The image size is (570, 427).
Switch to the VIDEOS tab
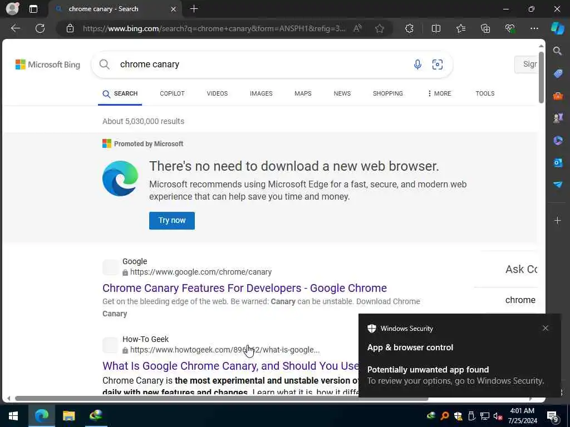(217, 93)
